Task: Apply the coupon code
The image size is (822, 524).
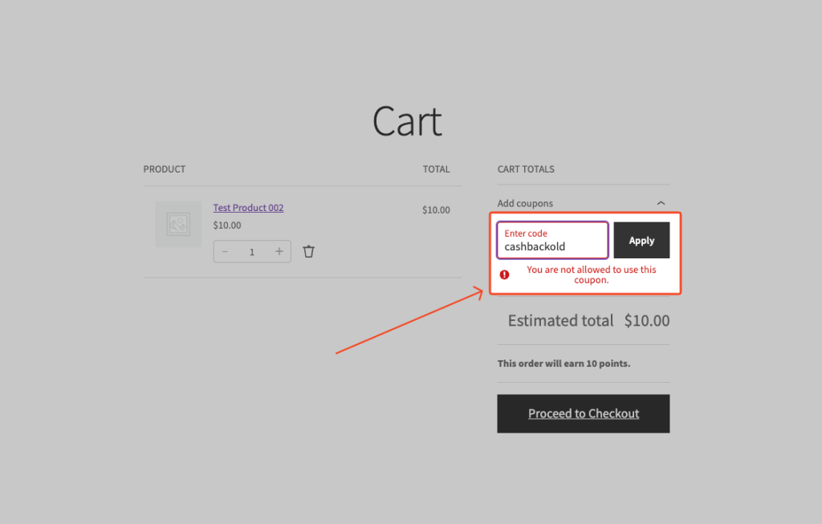Action: point(641,240)
